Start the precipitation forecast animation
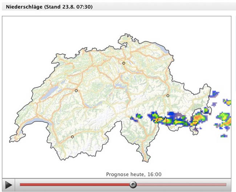 coord(9,185)
